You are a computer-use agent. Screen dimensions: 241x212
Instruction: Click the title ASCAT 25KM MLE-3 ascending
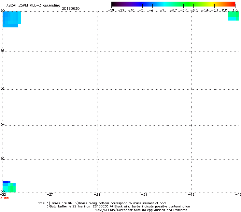pyautogui.click(x=33, y=6)
